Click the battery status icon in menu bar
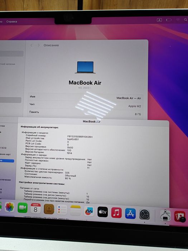Image resolution: width=188 pixels, height=251 pixels. click(169, 20)
